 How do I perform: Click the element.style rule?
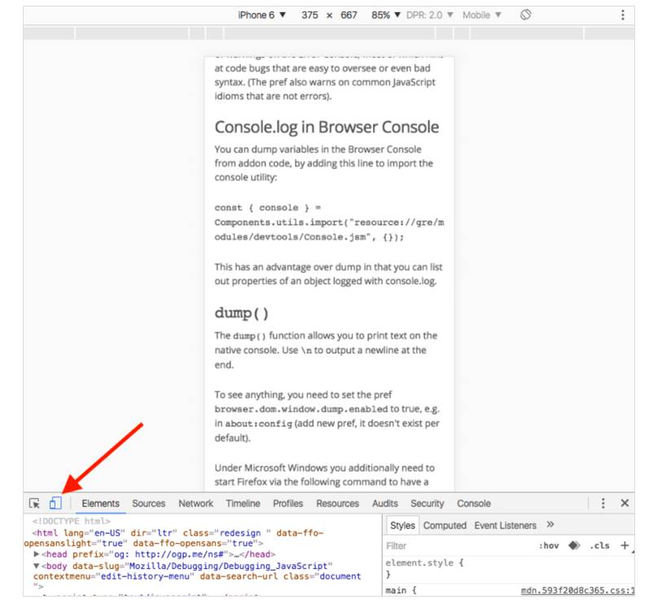(x=424, y=562)
